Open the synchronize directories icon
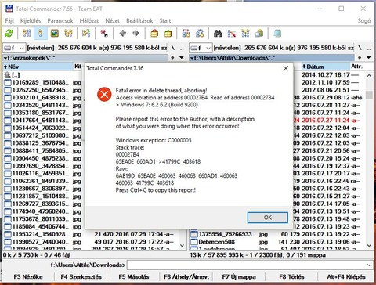 [245, 34]
